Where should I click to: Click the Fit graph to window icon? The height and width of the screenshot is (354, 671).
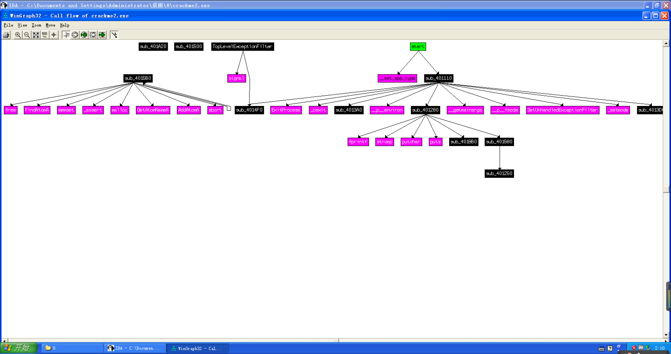(x=36, y=35)
